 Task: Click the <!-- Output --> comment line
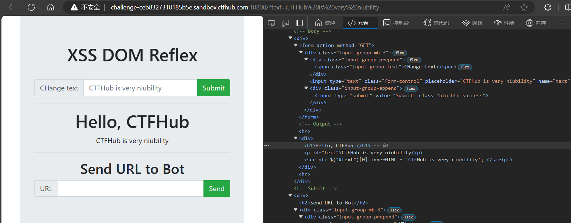(320, 124)
